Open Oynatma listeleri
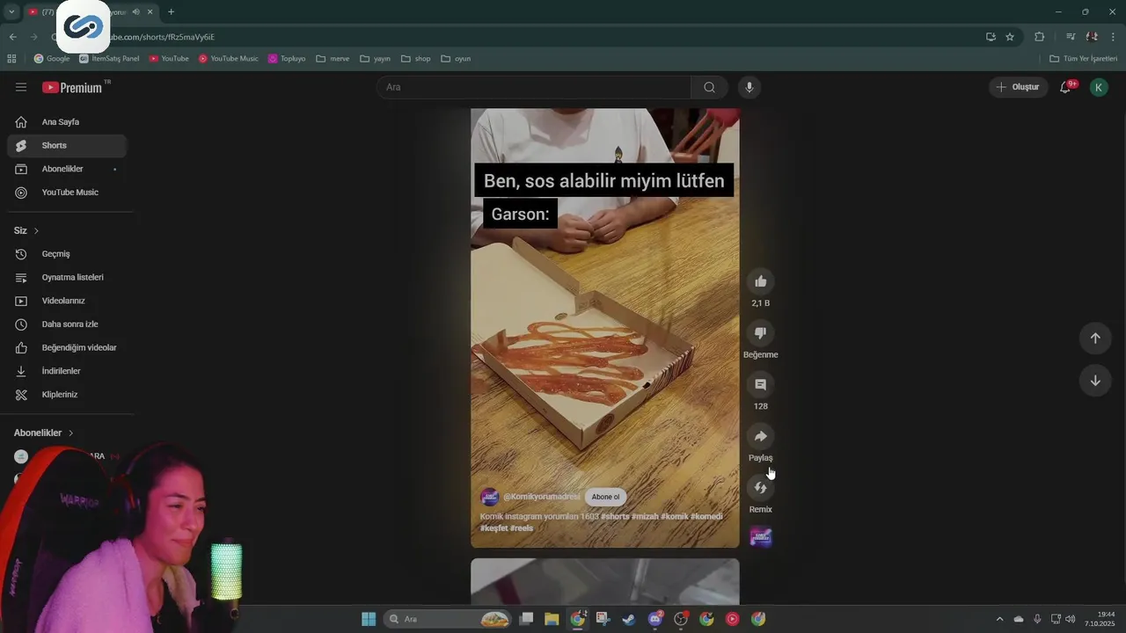The image size is (1126, 633). pos(67,277)
